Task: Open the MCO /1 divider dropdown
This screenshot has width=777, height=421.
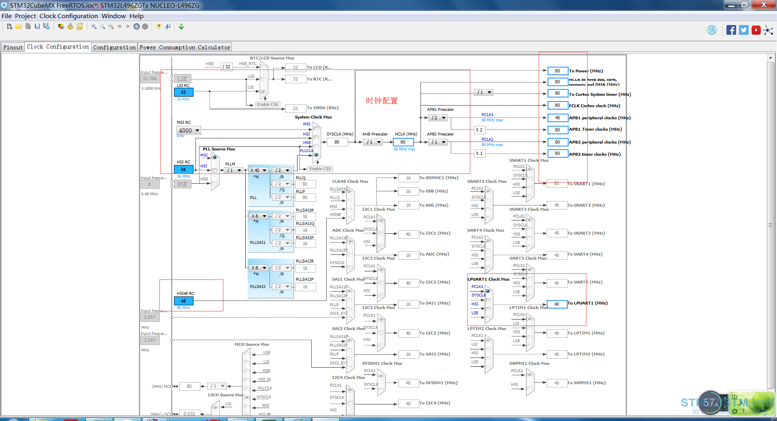Action: (x=217, y=386)
